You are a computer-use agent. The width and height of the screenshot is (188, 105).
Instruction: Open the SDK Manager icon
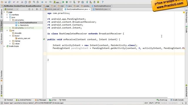[x=94, y=2]
